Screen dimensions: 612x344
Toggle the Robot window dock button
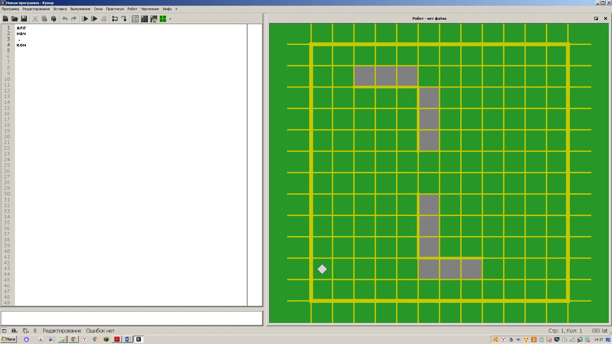coord(596,18)
